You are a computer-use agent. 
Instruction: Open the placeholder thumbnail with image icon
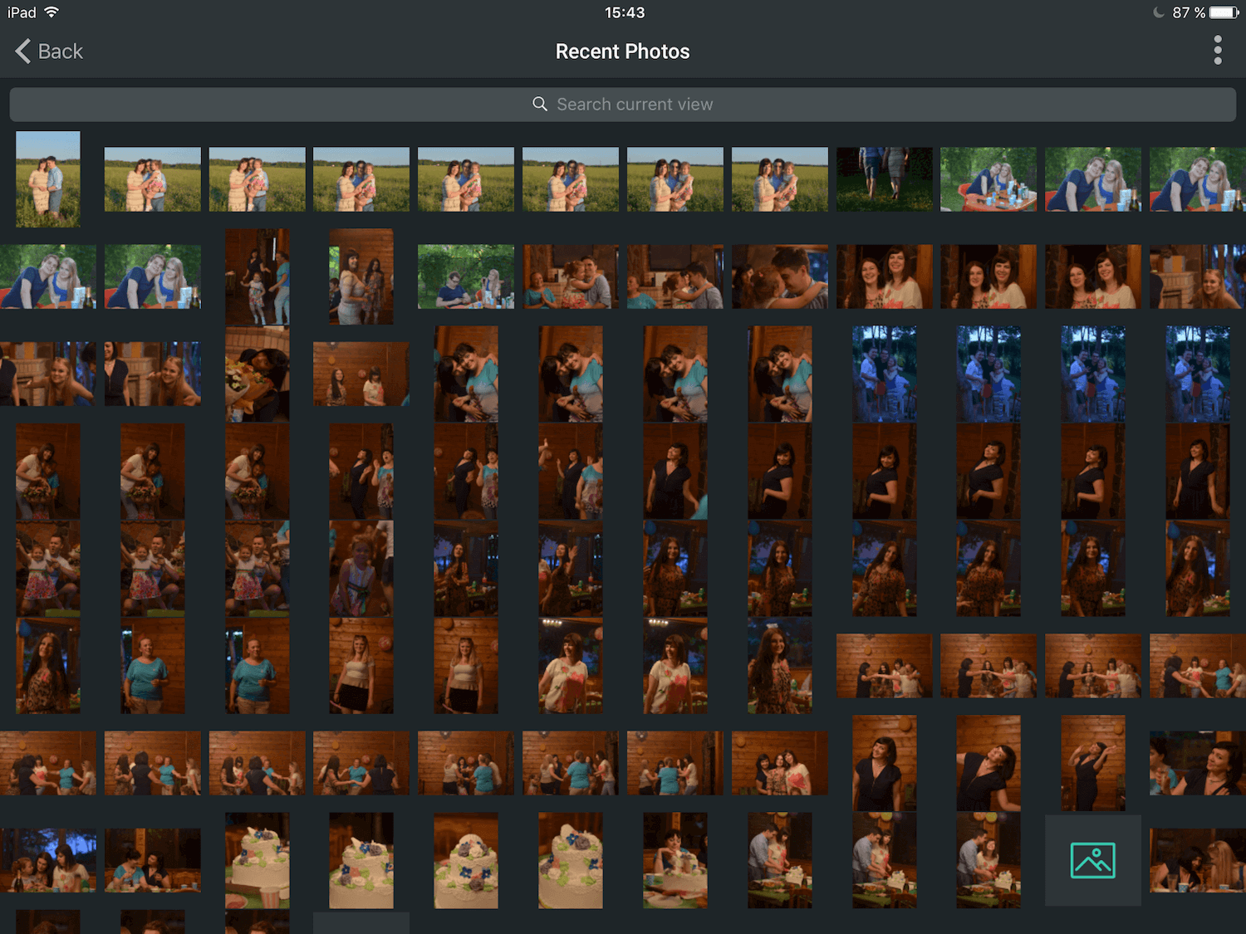1092,860
